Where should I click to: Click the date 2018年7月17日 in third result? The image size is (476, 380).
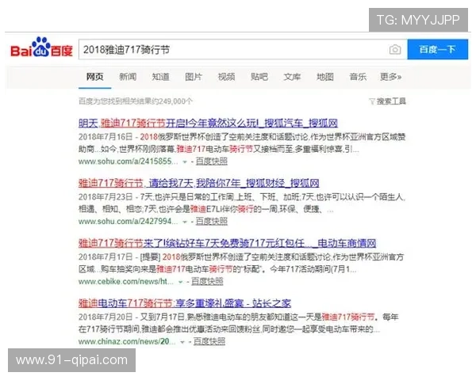[106, 256]
